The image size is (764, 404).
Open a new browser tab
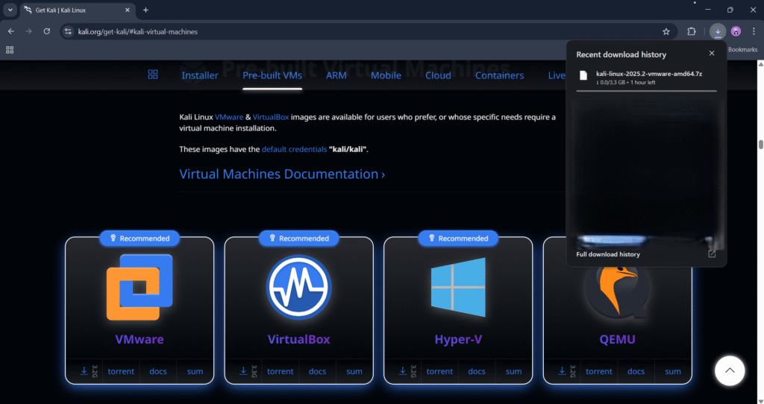tap(145, 10)
